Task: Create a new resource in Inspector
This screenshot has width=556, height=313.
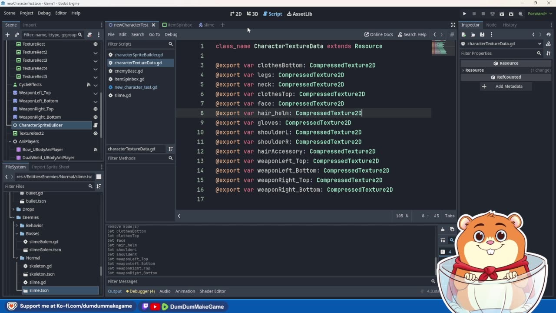Action: pos(463,35)
